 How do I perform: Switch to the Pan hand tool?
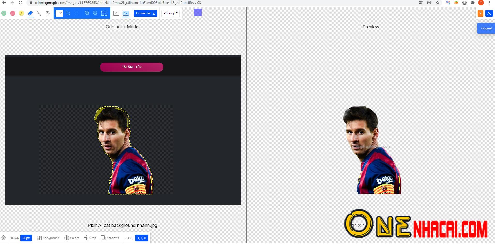coord(48,13)
